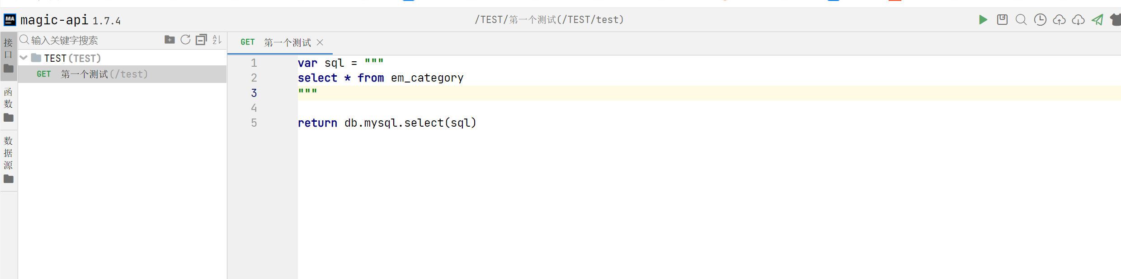
Task: Close the 第一个测试 tab
Action: coord(320,42)
